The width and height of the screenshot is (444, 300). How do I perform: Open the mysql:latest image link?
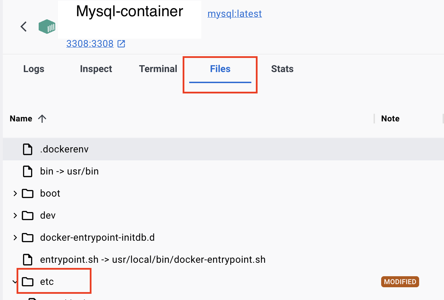(235, 14)
